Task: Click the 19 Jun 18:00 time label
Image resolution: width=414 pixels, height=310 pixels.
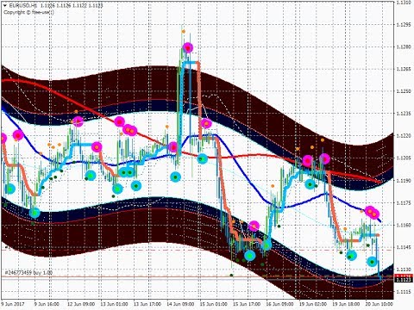Action: coord(346,304)
